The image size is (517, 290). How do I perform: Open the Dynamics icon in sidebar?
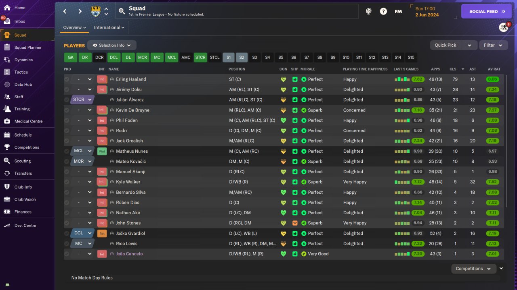point(7,60)
